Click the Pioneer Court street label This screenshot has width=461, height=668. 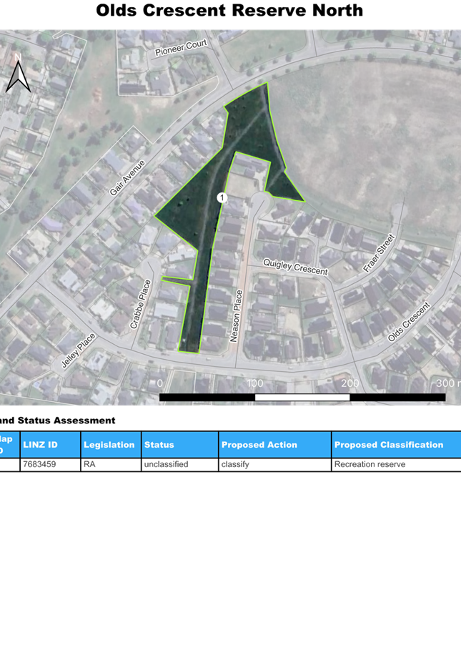coord(181,48)
